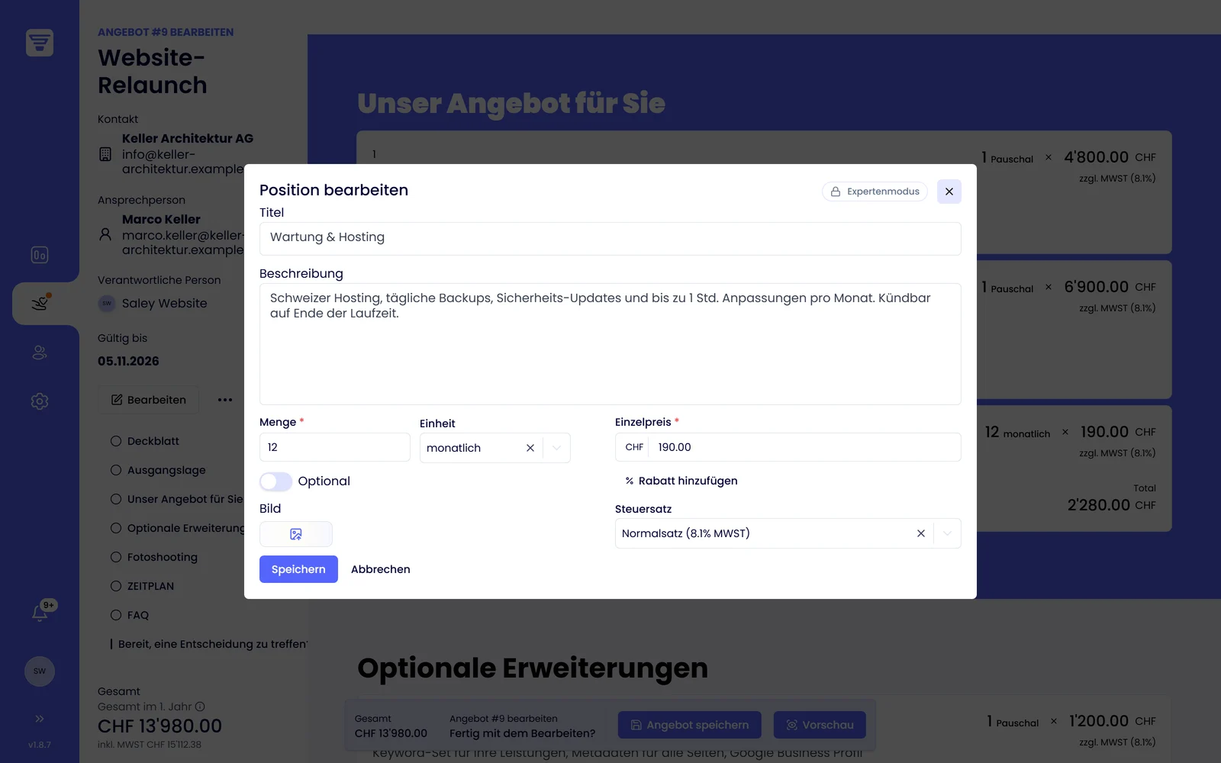
Task: Select Unser Angebot für Sie in outline
Action: (177, 499)
